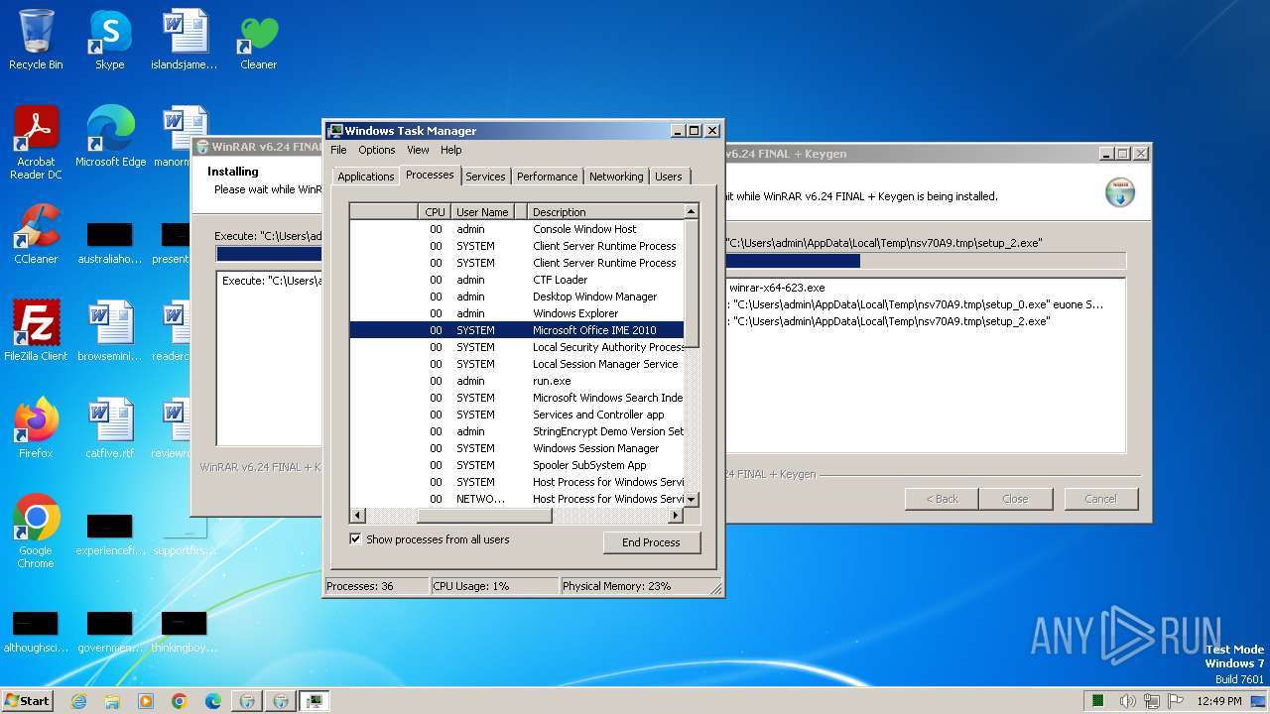The width and height of the screenshot is (1270, 714).
Task: Click Cancel in the WinRAR installer
Action: [1100, 499]
